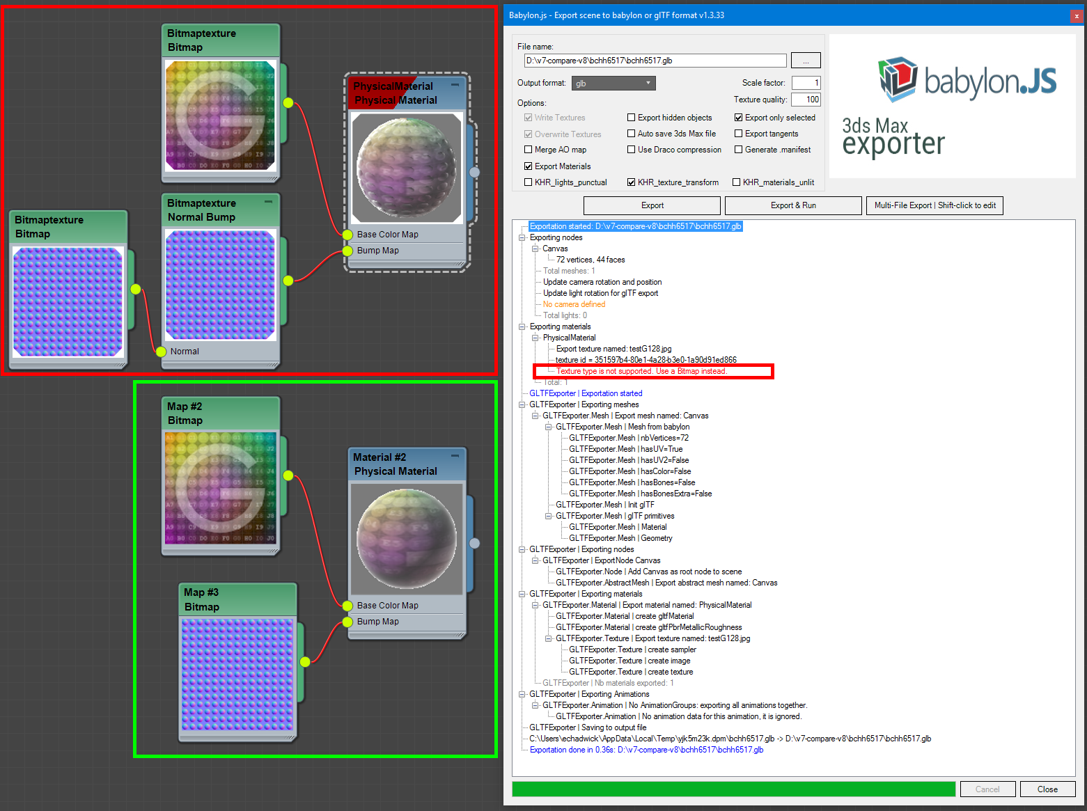
Task: Select the 'Exportation started' log line at top
Action: pos(635,226)
